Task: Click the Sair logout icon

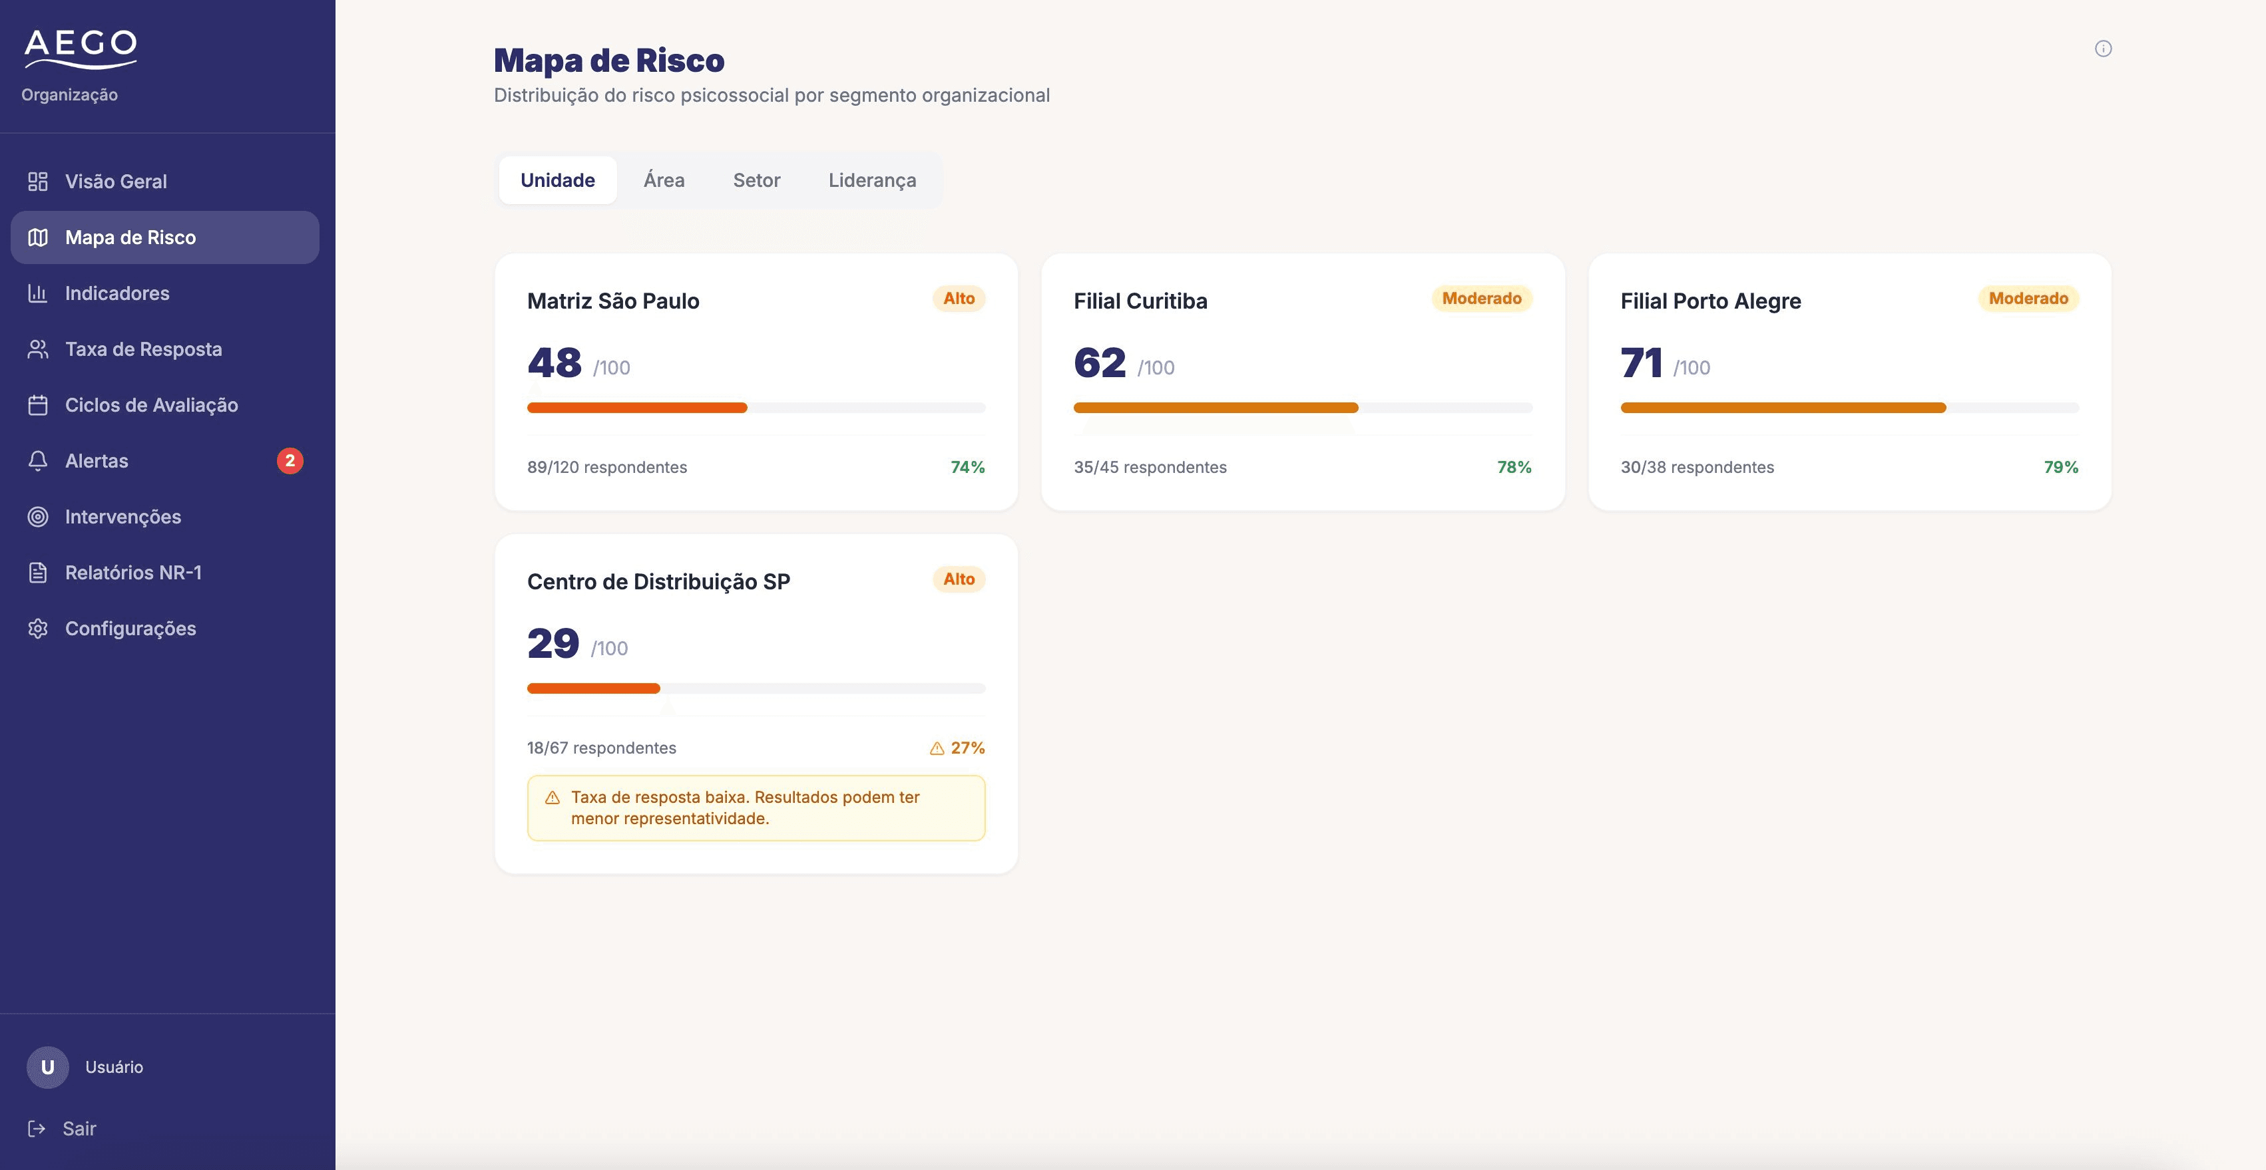Action: 36,1128
